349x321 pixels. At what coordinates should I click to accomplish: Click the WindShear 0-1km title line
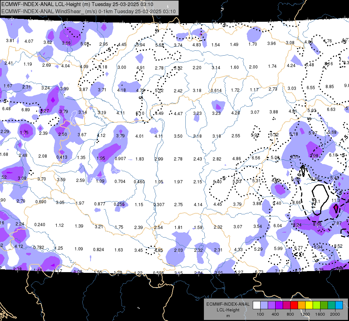pyautogui.click(x=88, y=11)
